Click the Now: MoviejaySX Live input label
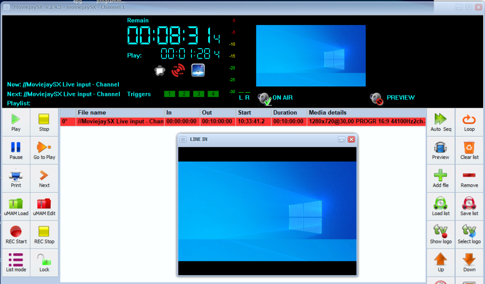Screen dimensions: 485x284 pyautogui.click(x=63, y=85)
